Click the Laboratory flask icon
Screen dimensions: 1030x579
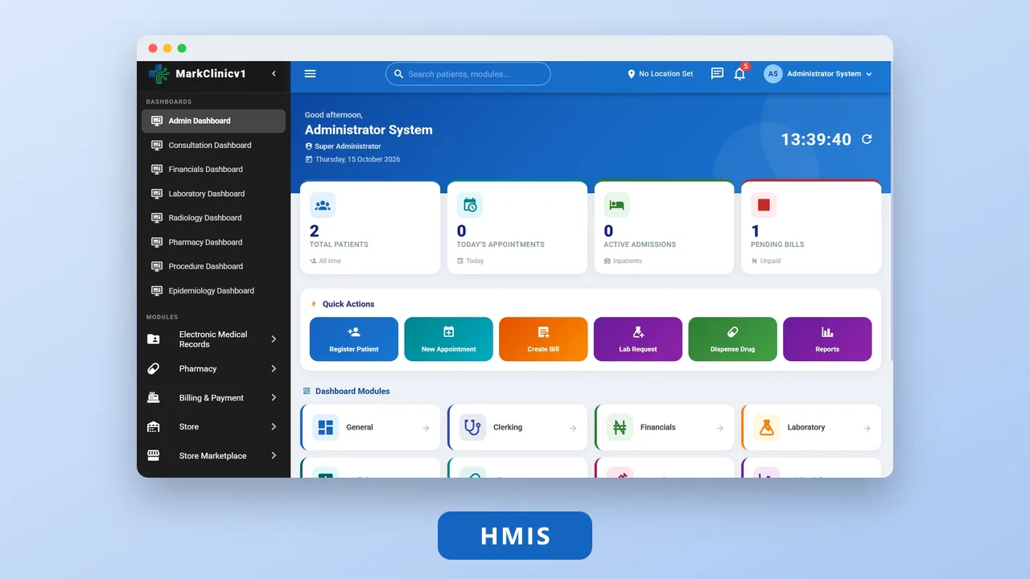[767, 427]
